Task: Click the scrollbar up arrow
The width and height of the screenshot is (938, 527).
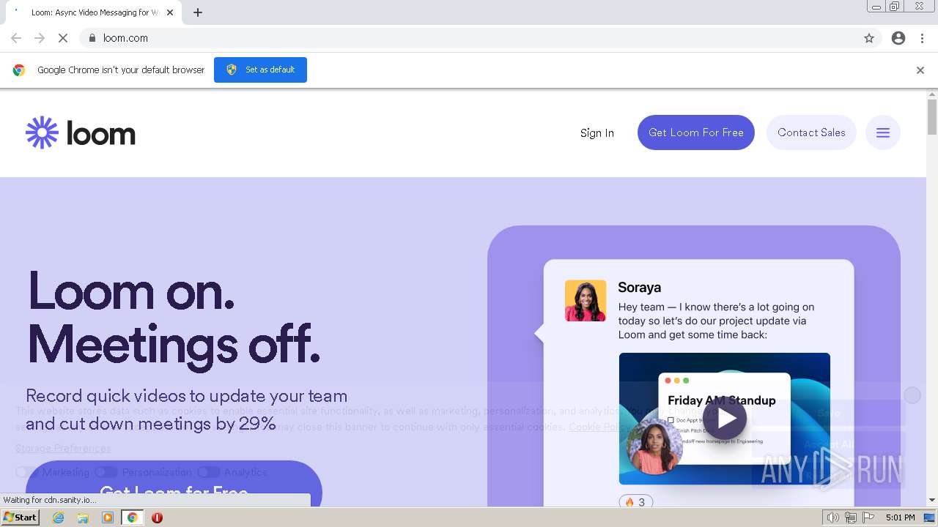Action: pyautogui.click(x=932, y=94)
